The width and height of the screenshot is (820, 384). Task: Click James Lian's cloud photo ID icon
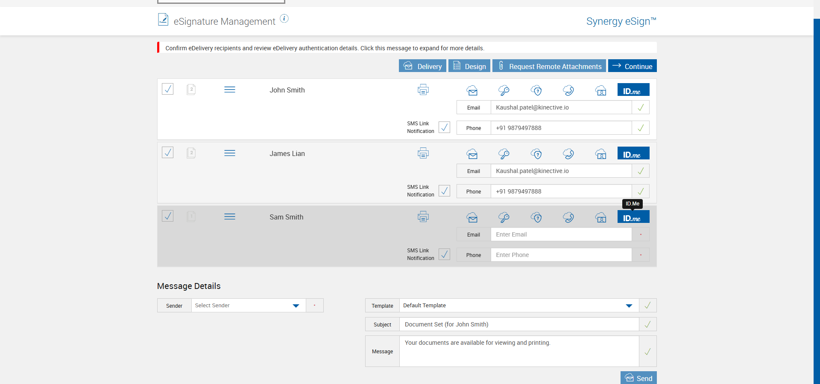[x=601, y=154]
